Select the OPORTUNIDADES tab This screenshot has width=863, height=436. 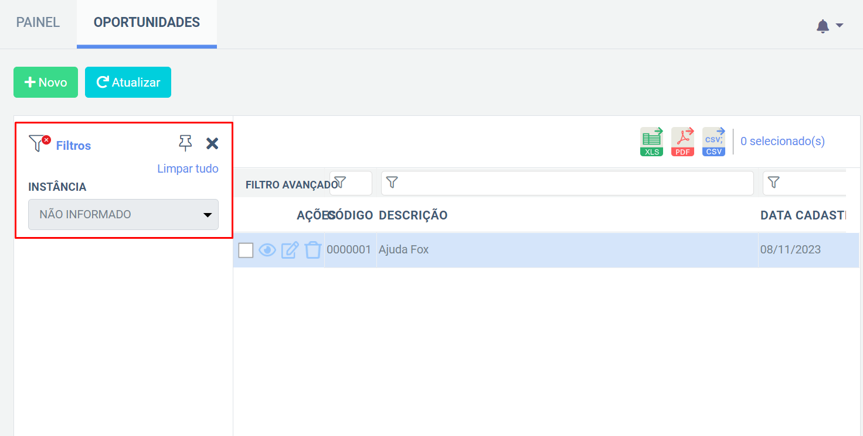(147, 23)
